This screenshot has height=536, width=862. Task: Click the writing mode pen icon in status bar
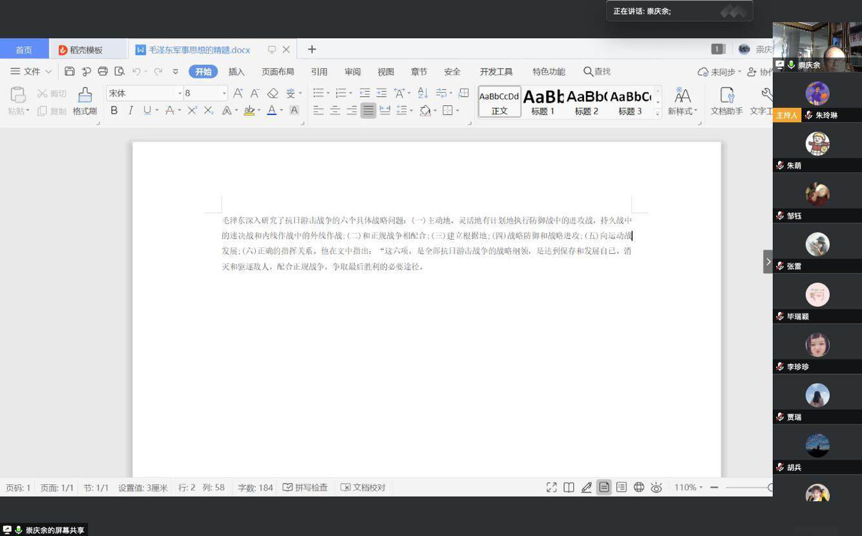point(587,488)
